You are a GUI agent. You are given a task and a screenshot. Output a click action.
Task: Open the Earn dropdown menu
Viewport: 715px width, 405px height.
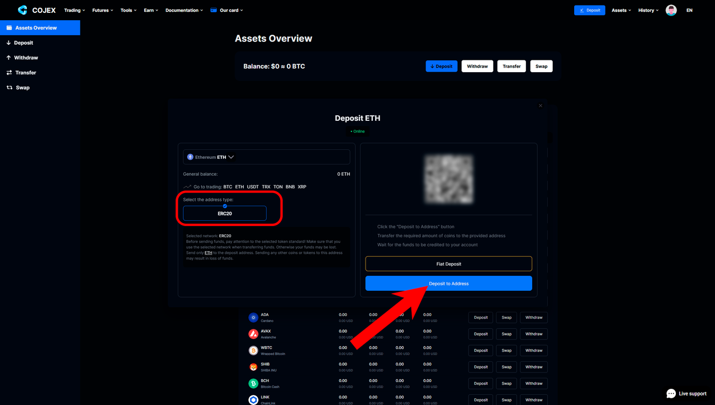(151, 10)
